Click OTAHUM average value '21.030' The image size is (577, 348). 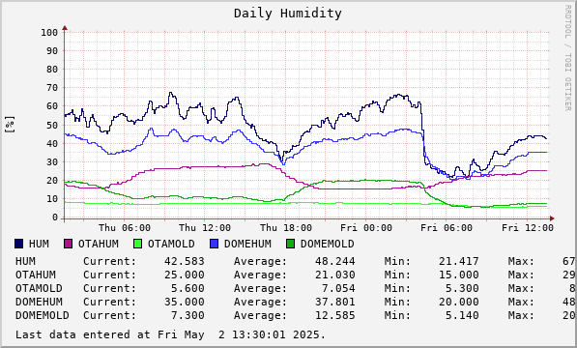pos(334,275)
